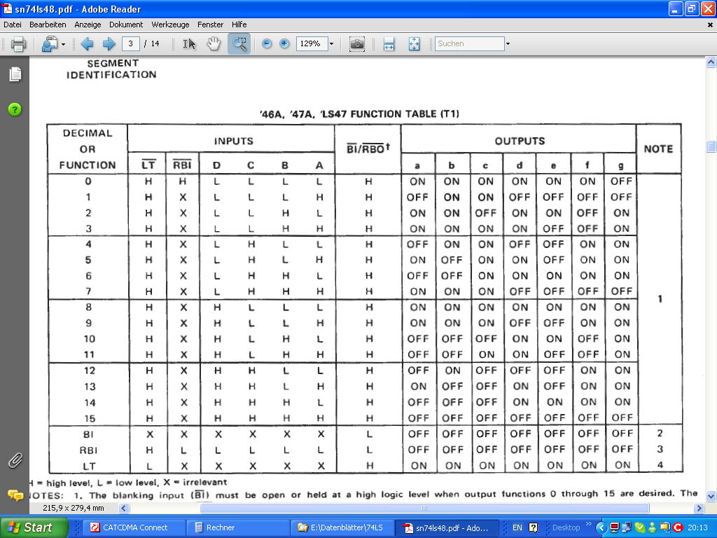Choose the text Select tool
Viewport: 717px width, 538px height.
pos(189,44)
